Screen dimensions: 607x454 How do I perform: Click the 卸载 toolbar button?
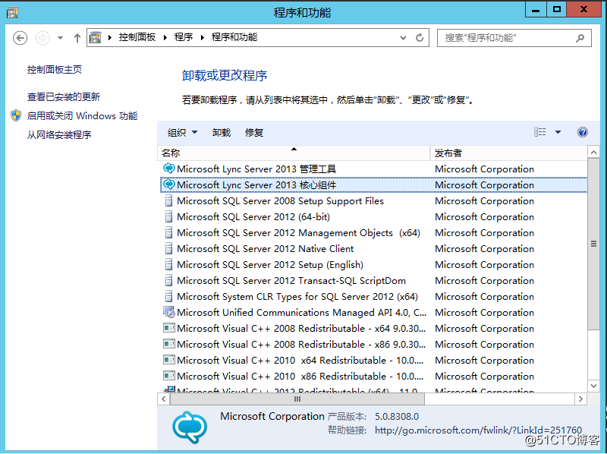(222, 133)
